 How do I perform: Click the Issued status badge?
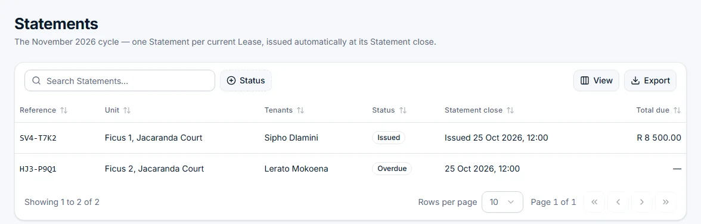pyautogui.click(x=389, y=138)
